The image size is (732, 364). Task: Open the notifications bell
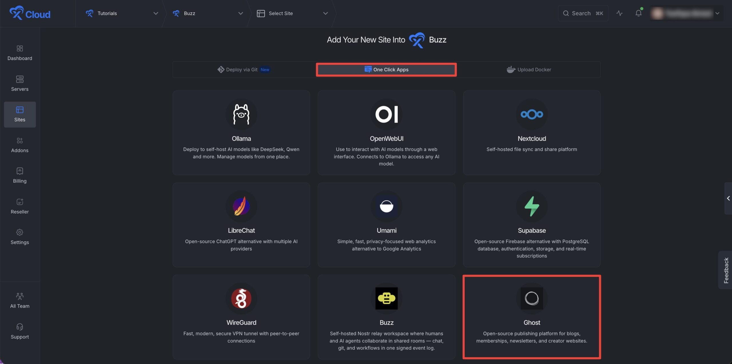coord(638,13)
